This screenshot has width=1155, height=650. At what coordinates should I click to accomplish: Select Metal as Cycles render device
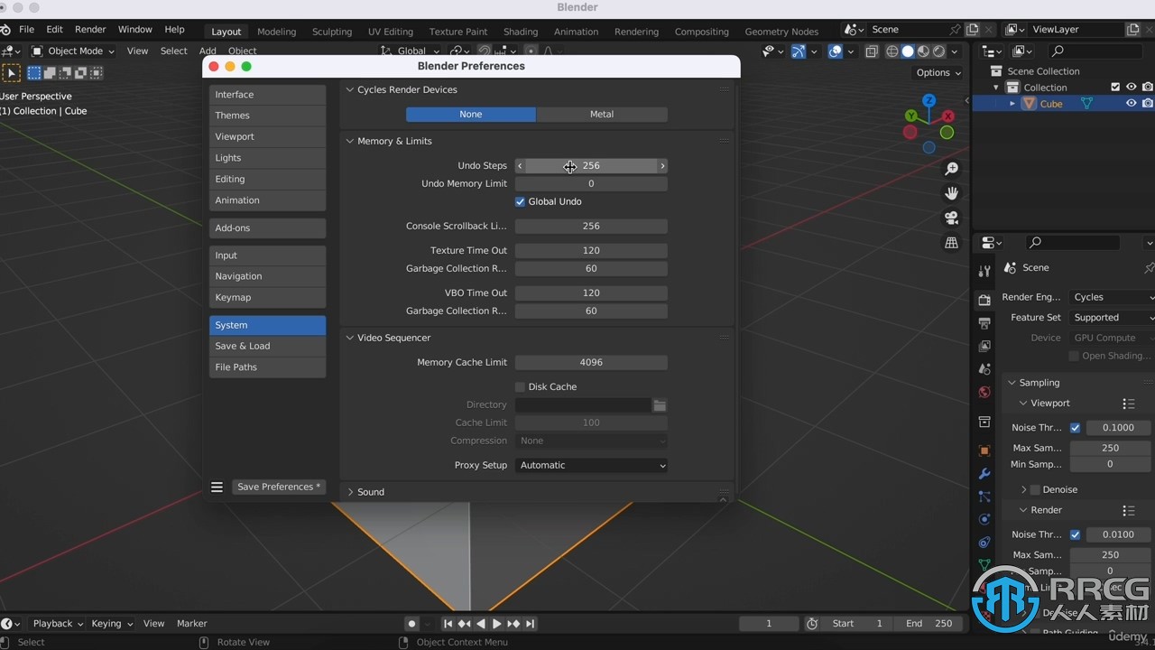pyautogui.click(x=602, y=115)
